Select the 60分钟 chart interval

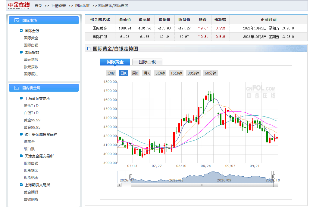(211, 73)
